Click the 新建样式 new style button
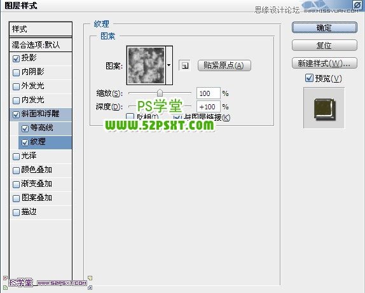 [324, 63]
